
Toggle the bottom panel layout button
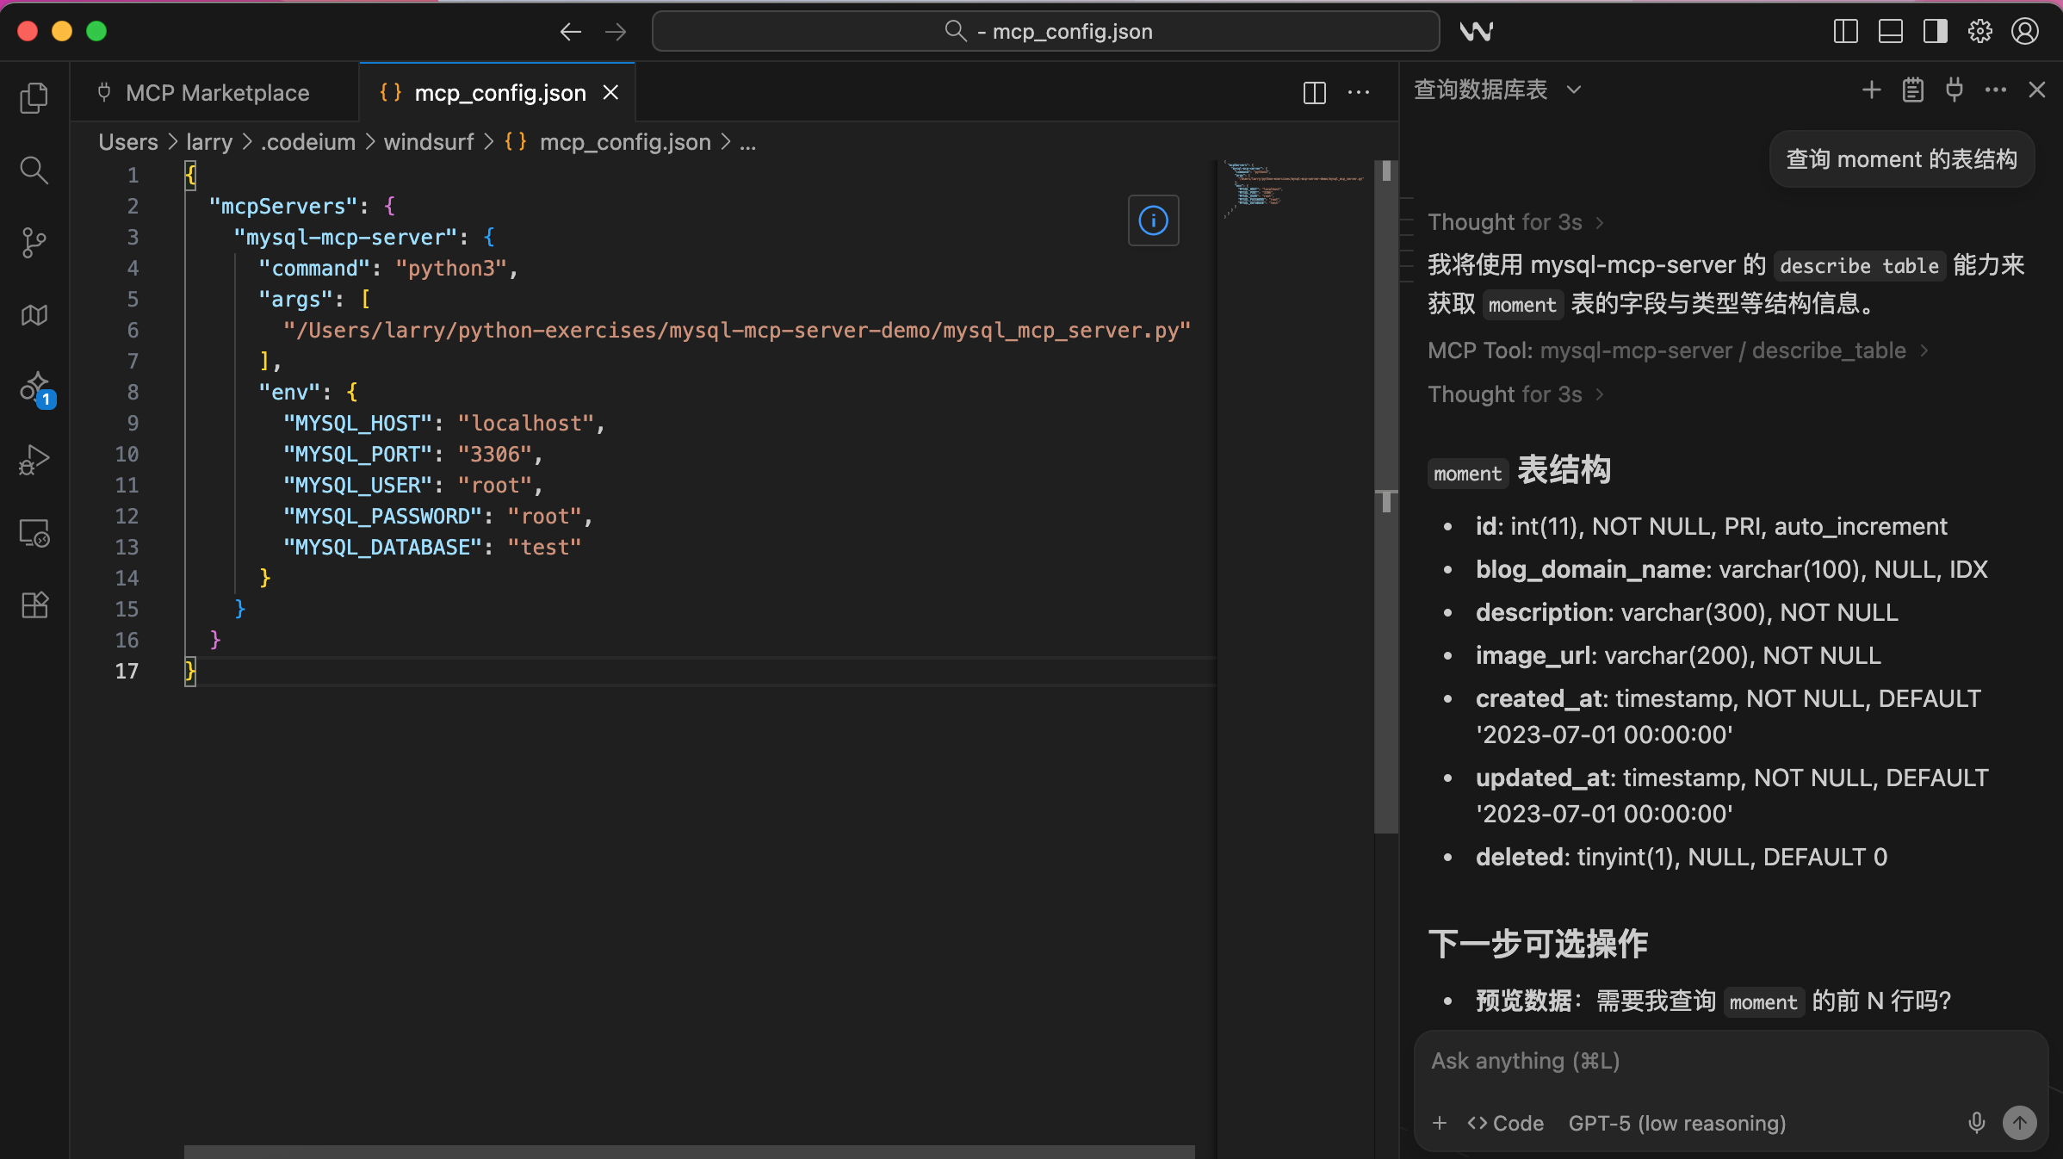(1890, 32)
